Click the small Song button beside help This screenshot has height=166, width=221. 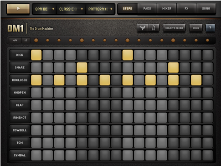(195, 28)
